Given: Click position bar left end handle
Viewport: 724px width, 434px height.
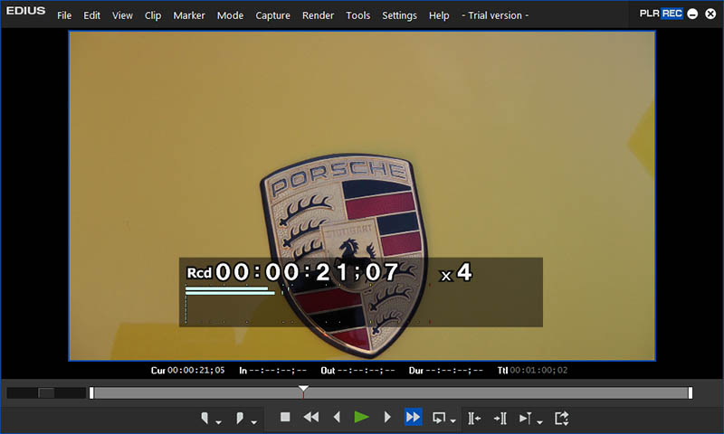Looking at the screenshot, I should click(x=91, y=392).
